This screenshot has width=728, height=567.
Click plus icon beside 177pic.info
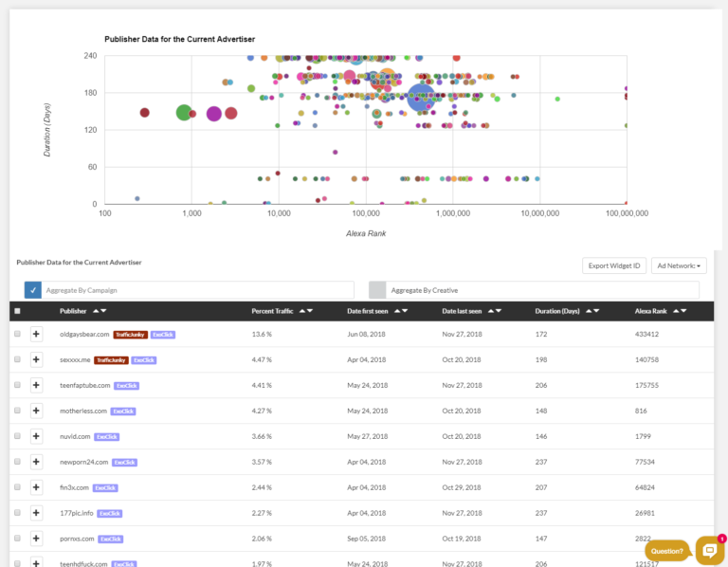point(36,513)
